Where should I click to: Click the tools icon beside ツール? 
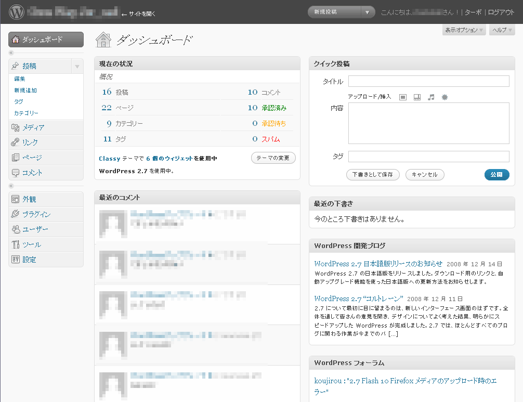click(16, 244)
